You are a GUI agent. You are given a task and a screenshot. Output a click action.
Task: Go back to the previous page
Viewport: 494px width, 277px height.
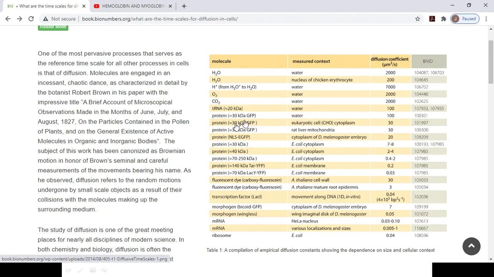click(8, 19)
